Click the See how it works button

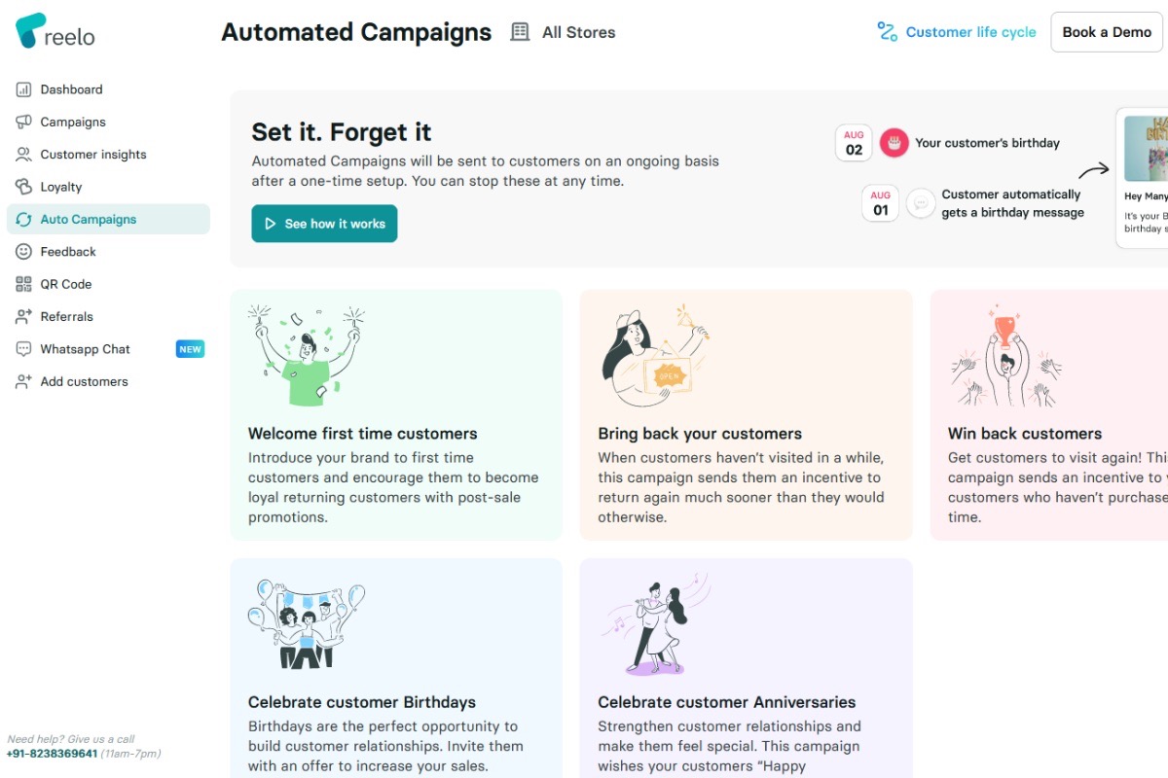pos(324,224)
